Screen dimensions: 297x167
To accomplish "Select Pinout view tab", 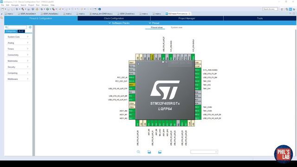I will click(157, 27).
